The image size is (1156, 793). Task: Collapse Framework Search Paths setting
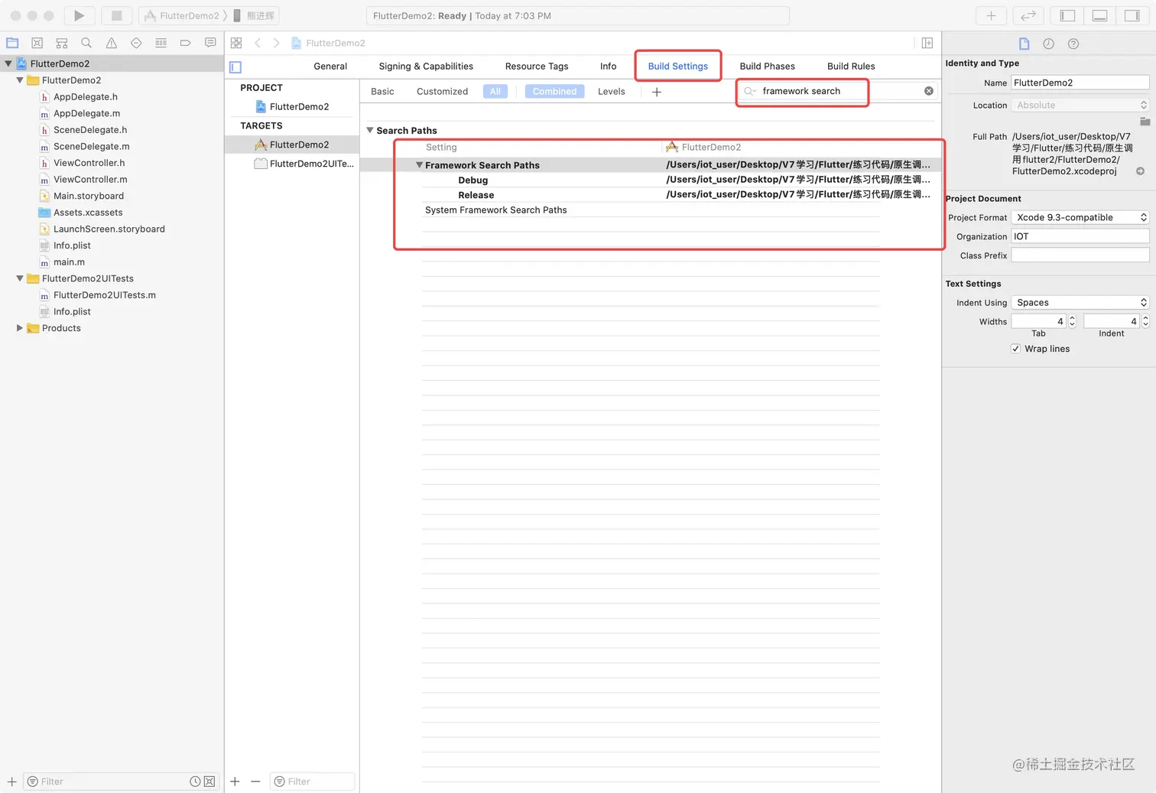[x=419, y=165]
